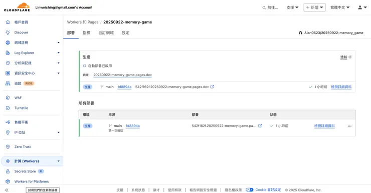Click the analytics and logs clock icon

[8, 63]
